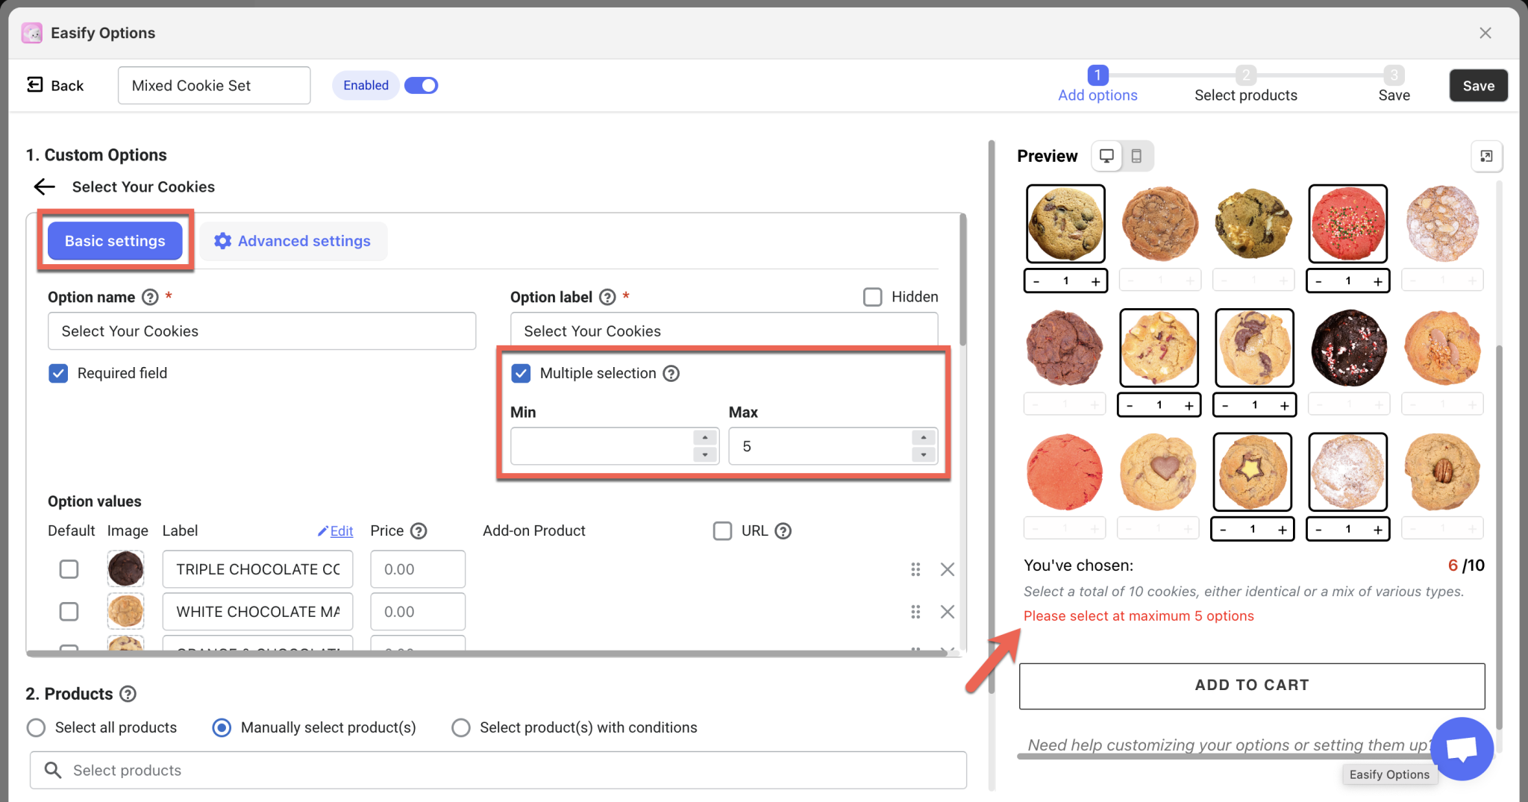The height and width of the screenshot is (802, 1528).
Task: Click ADD TO CART in the preview
Action: click(1251, 685)
